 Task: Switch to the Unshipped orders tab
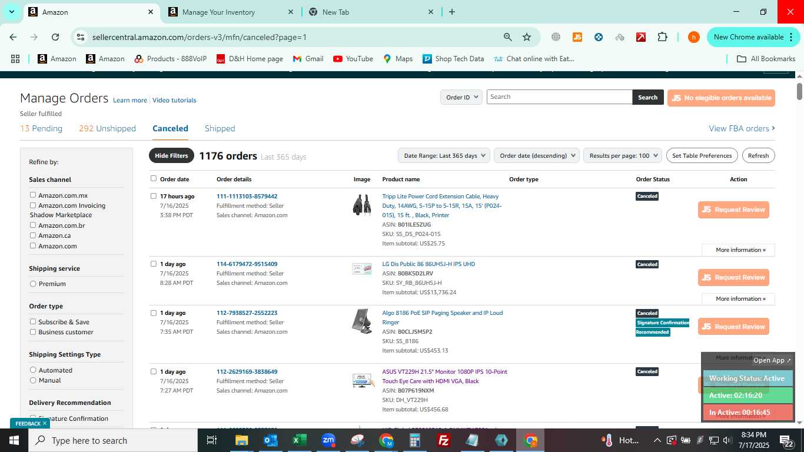(107, 128)
